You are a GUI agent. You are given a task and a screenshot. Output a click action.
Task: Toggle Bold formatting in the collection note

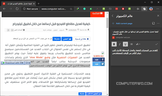coord(114,44)
